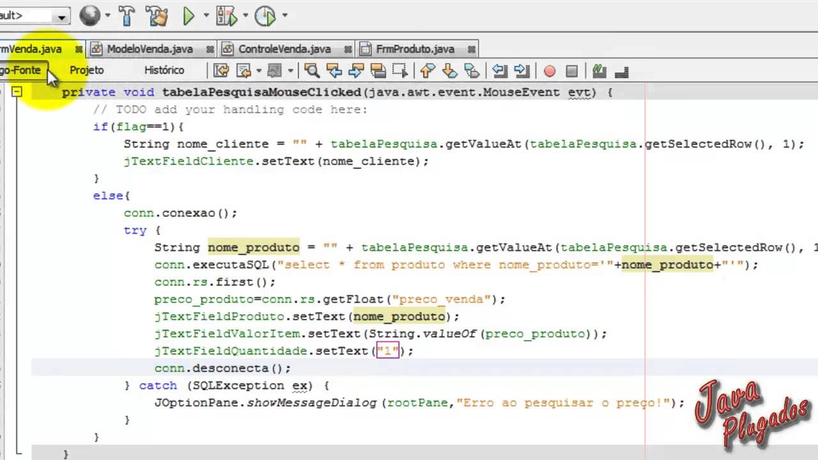Switch to the Projeto design view
The image size is (818, 460).
click(x=87, y=70)
